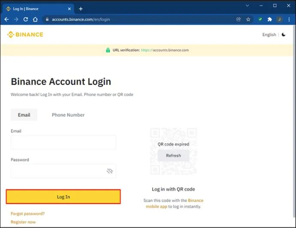Click the page's vertical scrollbar
Viewport: 296px width, 228px height.
tap(294, 121)
